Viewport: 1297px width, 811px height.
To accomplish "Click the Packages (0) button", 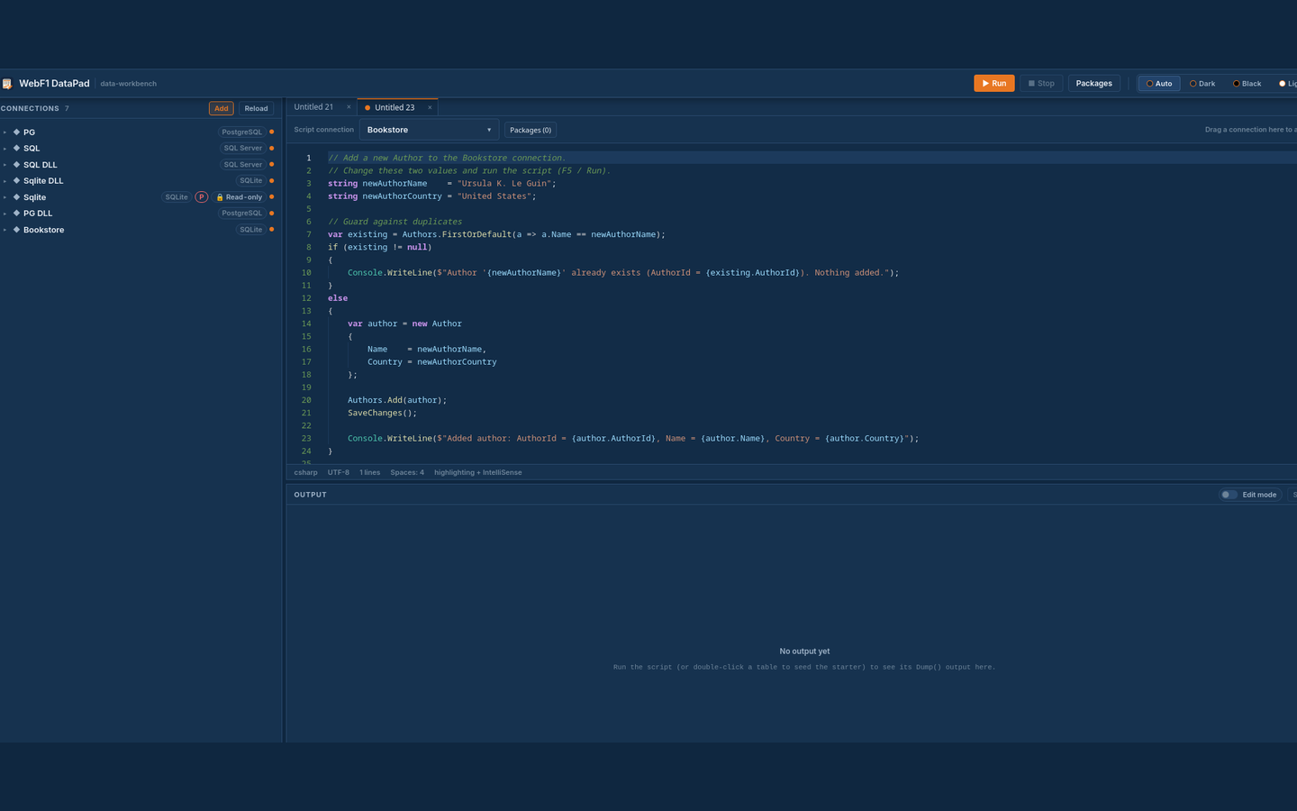I will point(531,130).
